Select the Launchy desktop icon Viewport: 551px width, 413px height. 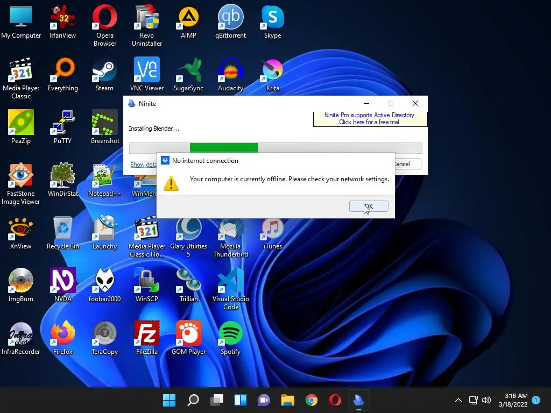point(105,232)
